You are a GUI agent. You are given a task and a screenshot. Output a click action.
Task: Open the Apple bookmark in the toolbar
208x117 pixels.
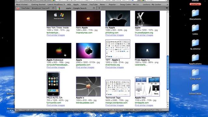[76, 5]
